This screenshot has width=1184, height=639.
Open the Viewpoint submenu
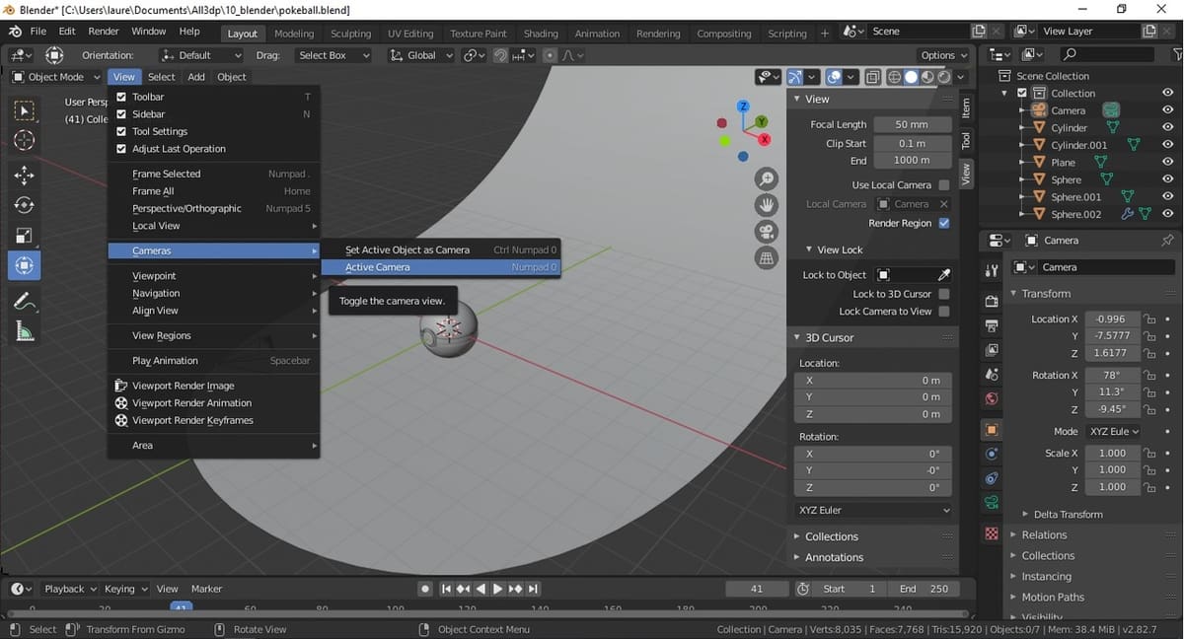click(x=214, y=276)
